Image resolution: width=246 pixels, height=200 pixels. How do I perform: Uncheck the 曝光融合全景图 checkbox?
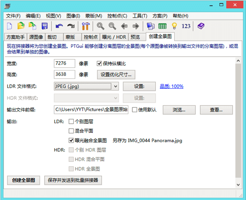pos(71,140)
